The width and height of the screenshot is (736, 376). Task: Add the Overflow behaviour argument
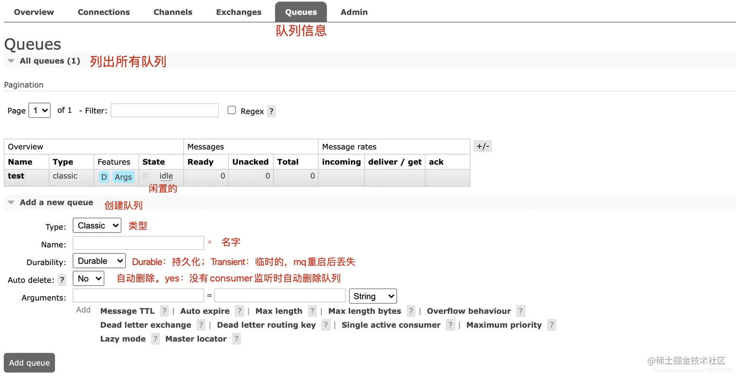pos(469,311)
